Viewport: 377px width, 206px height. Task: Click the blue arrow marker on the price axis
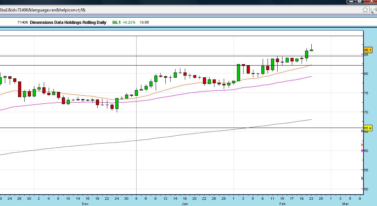[x=362, y=131]
